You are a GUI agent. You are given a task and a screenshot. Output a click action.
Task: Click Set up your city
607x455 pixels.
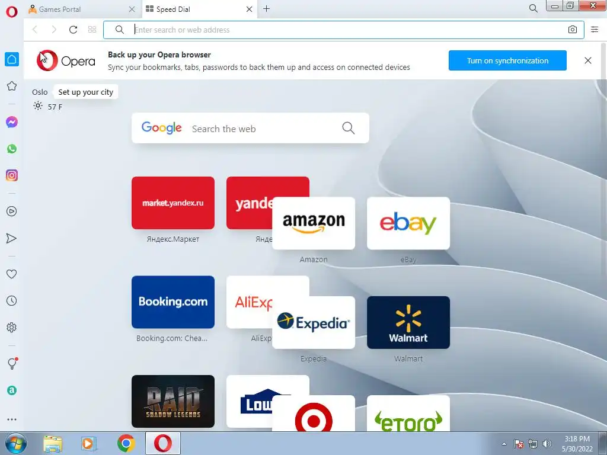[85, 92]
